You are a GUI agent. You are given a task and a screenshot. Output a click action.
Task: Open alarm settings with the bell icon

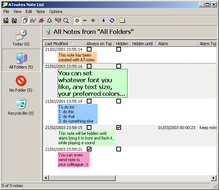coord(49,21)
